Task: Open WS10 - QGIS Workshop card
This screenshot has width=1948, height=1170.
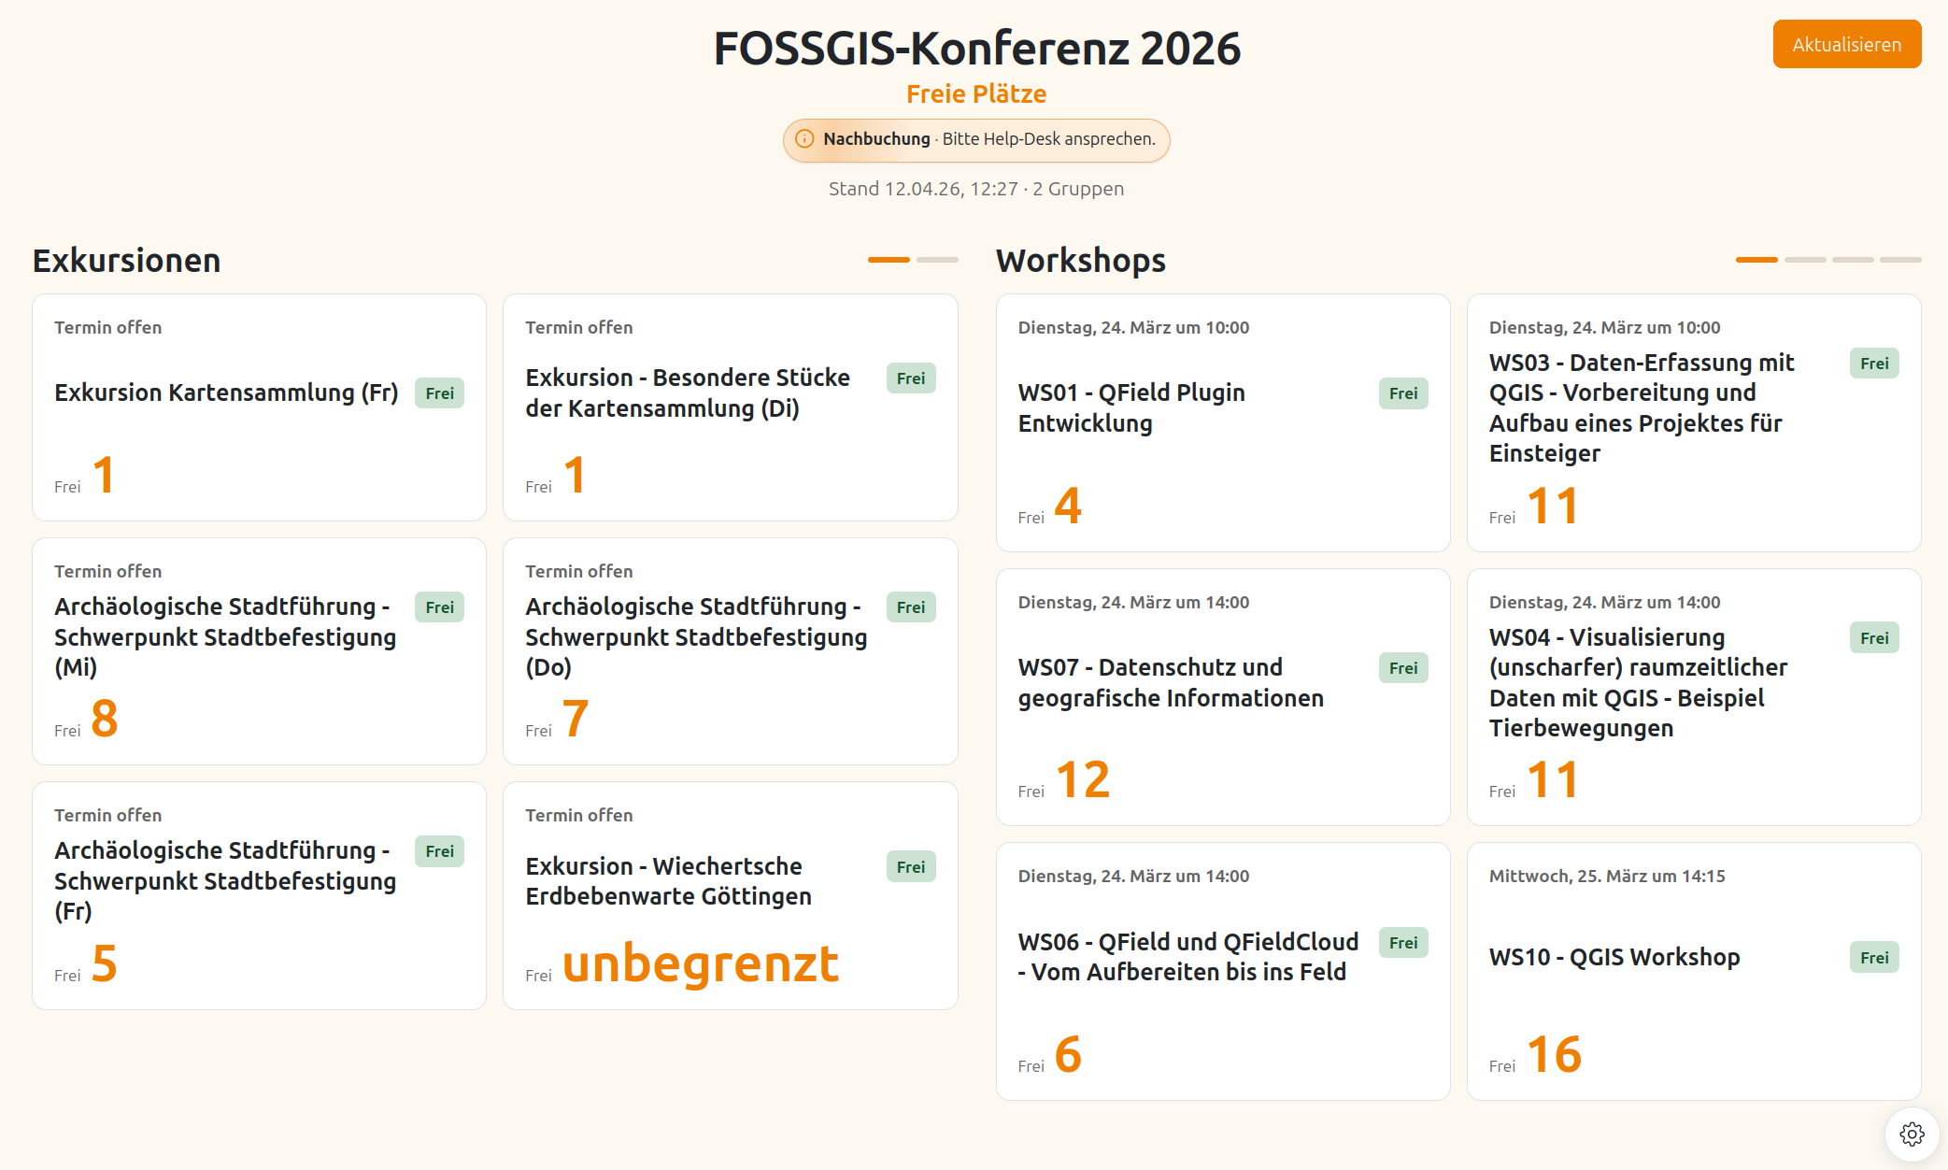Action: (x=1693, y=970)
